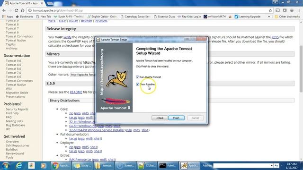This screenshot has height=170, width=303.
Task: Download Full documentation tar.gz
Action: pos(73,138)
